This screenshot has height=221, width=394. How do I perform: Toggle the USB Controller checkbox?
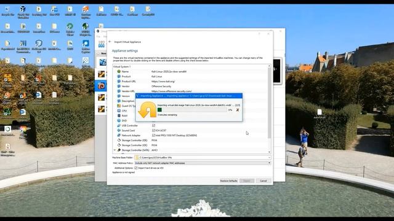click(153, 125)
